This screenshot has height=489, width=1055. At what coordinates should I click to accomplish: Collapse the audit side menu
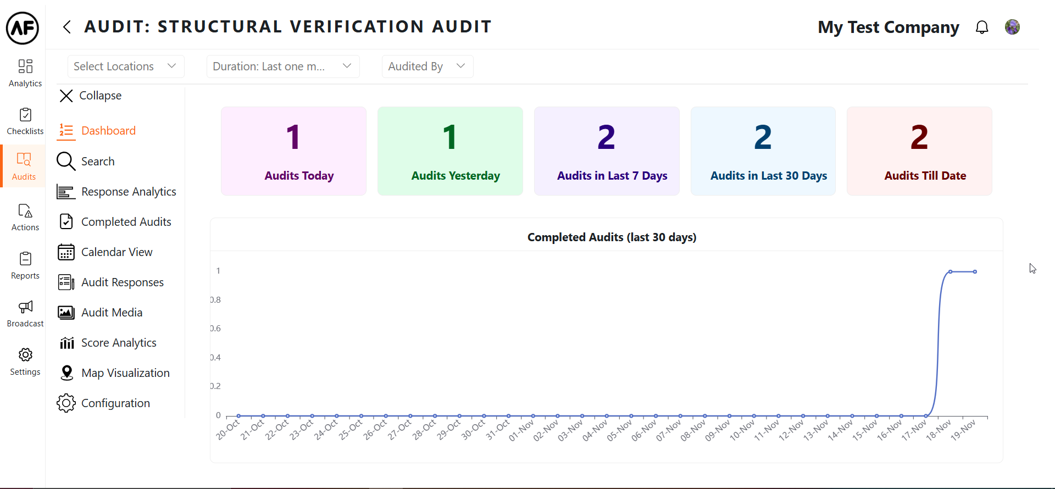pos(90,96)
